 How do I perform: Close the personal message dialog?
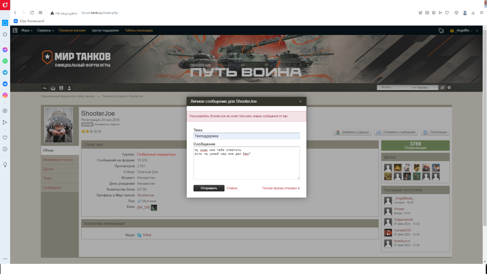tap(300, 101)
